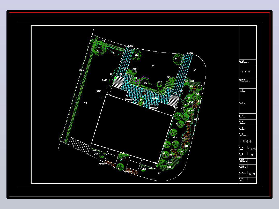The width and height of the screenshot is (279, 209).
Task: Select the 1:200 scale value in title block
Action: point(252,149)
